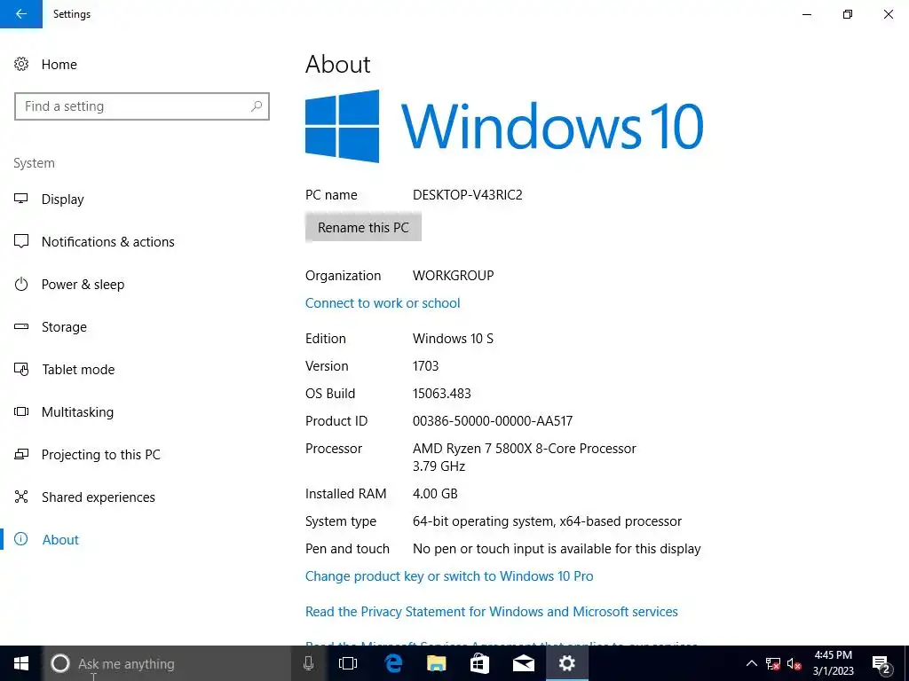Image resolution: width=909 pixels, height=681 pixels.
Task: Click the Cortana circle icon
Action: [60, 663]
